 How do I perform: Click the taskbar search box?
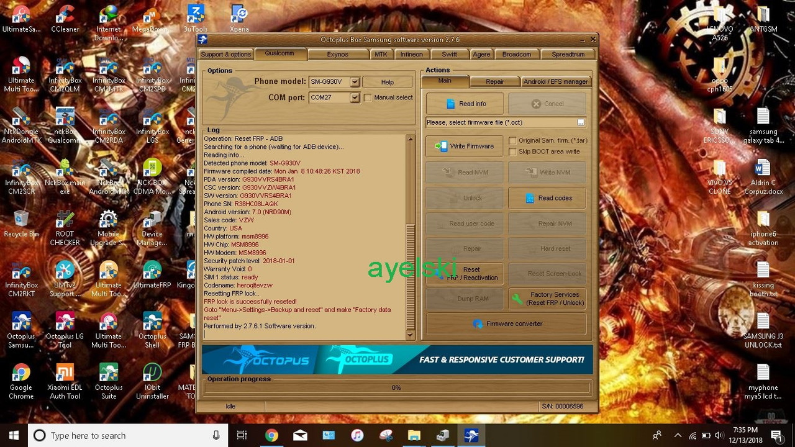pos(129,436)
